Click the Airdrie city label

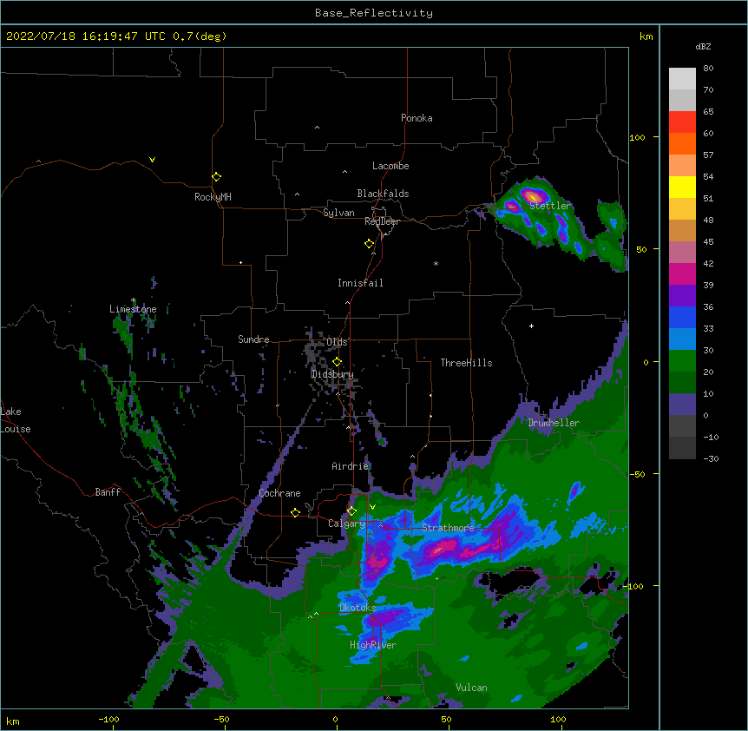point(351,466)
